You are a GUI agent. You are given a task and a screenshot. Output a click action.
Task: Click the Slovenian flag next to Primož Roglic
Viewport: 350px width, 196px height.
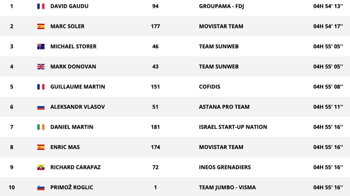(x=41, y=188)
